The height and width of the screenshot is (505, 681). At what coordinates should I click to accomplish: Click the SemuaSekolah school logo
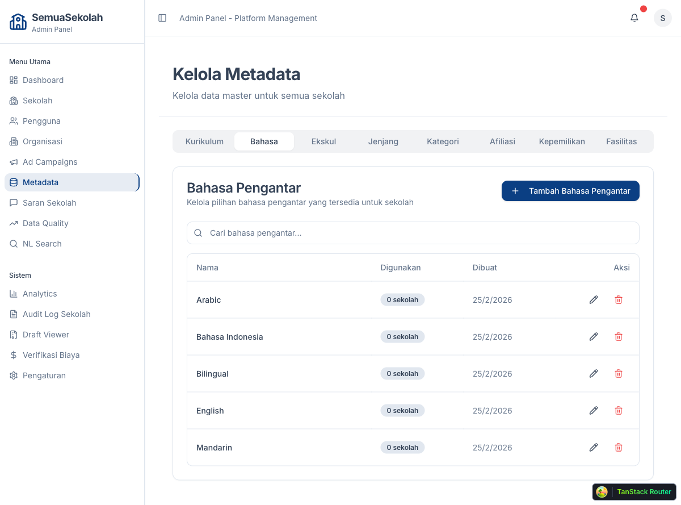coord(18,22)
